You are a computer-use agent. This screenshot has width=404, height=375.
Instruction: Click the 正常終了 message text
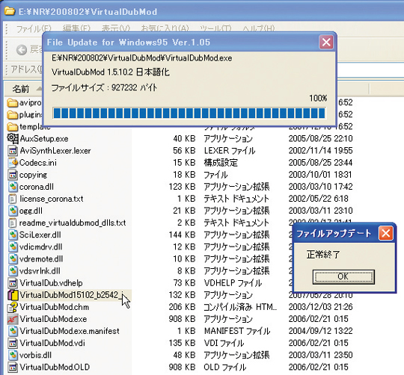click(323, 255)
